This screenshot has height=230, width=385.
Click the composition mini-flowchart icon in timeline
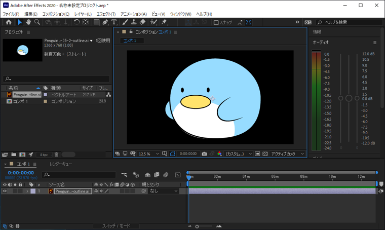[x=124, y=175]
